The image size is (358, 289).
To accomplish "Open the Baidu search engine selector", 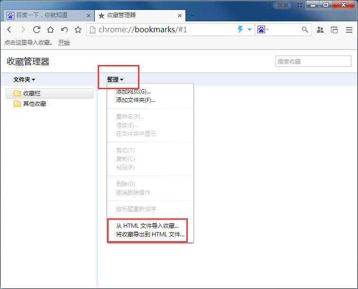I will point(263,29).
